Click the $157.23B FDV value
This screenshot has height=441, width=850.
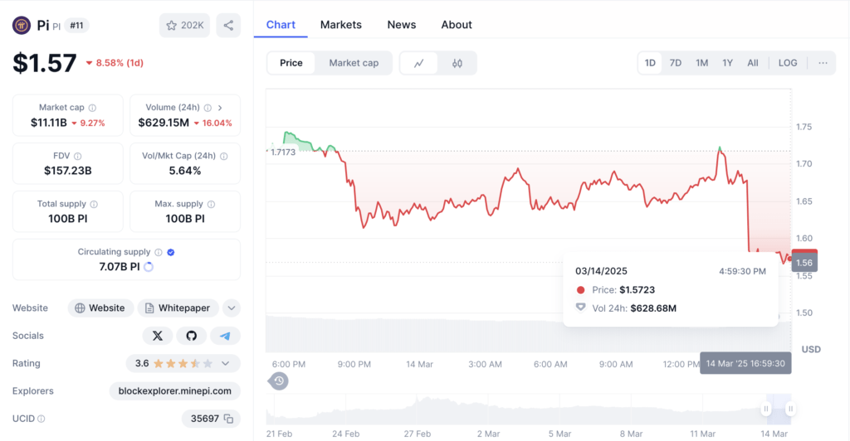coord(68,171)
